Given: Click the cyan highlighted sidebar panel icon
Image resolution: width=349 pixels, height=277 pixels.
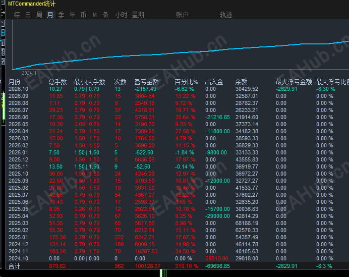Looking at the screenshot, I should (3, 33).
